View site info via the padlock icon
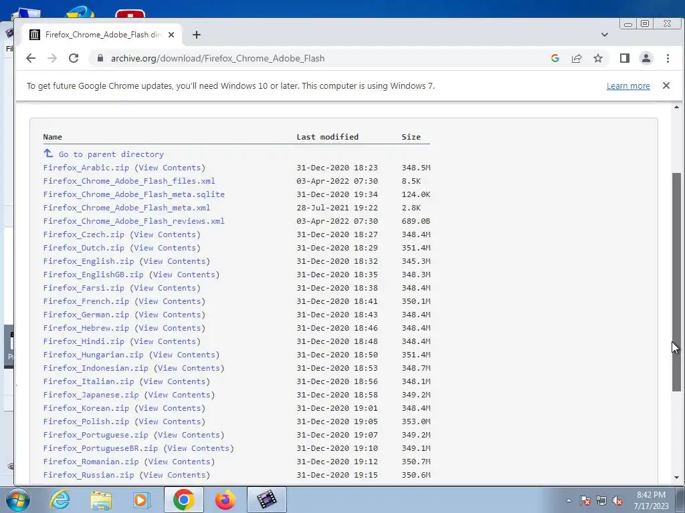The image size is (685, 513). pos(100,58)
